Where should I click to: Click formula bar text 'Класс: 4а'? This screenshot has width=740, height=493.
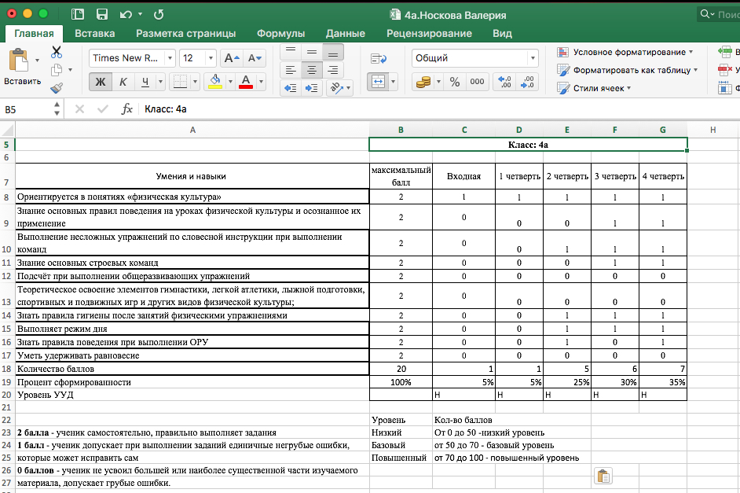165,109
